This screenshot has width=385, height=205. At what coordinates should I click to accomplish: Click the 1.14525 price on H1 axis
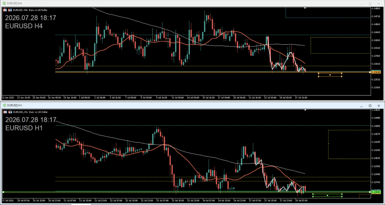(x=376, y=110)
